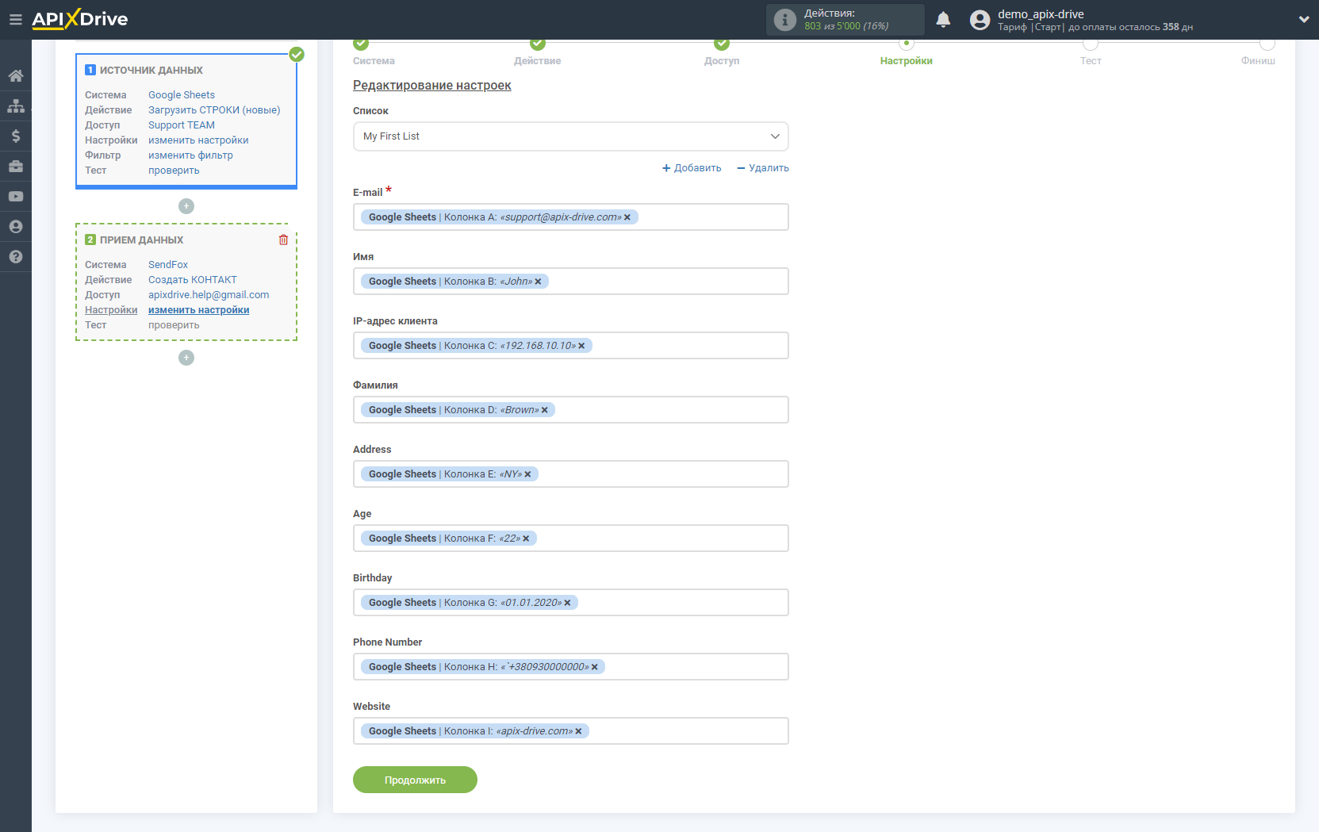The width and height of the screenshot is (1319, 832).
Task: Remove the Колонка C IP address tag
Action: pos(581,346)
